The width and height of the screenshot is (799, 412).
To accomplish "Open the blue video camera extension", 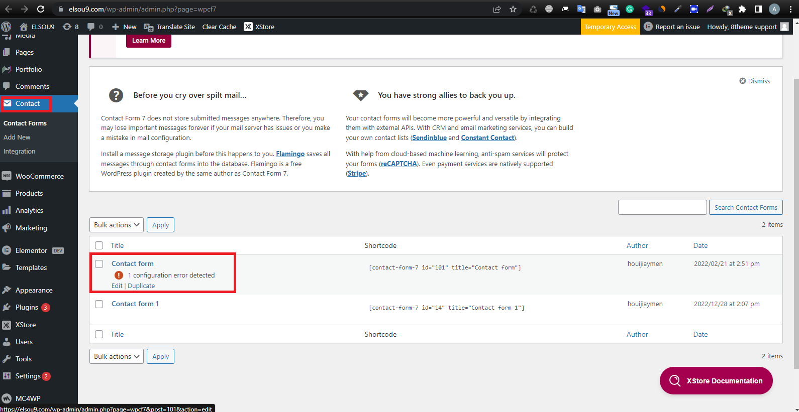I will click(694, 9).
